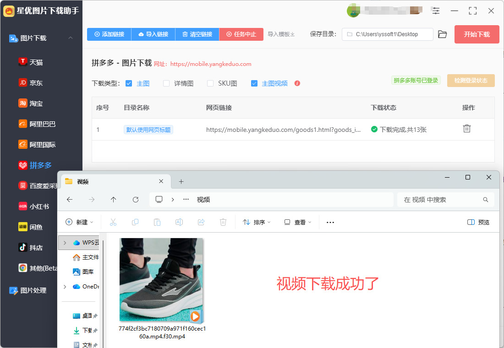Select 拼多多 in the sidebar
Viewport: 504px width, 348px height.
pos(35,165)
